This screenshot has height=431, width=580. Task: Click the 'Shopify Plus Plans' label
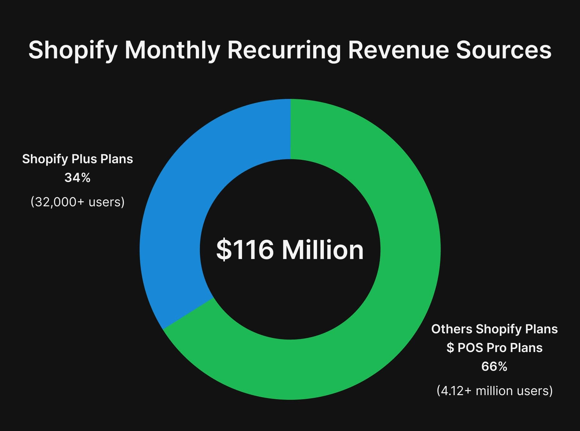[x=77, y=159]
